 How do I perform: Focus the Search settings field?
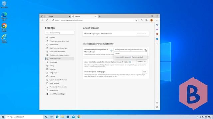(60, 33)
